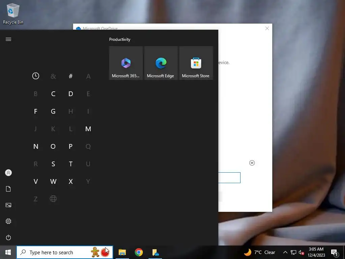Open the Microsoft Store tile
345x259 pixels.
click(196, 63)
